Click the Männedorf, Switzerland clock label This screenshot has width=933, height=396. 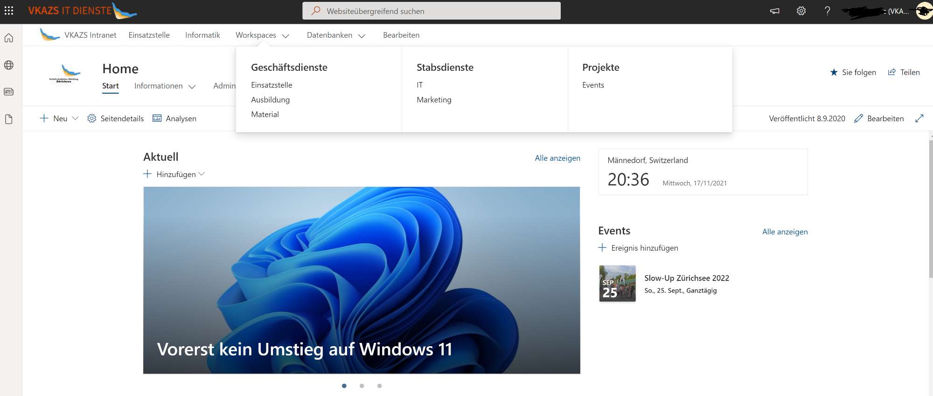[648, 160]
